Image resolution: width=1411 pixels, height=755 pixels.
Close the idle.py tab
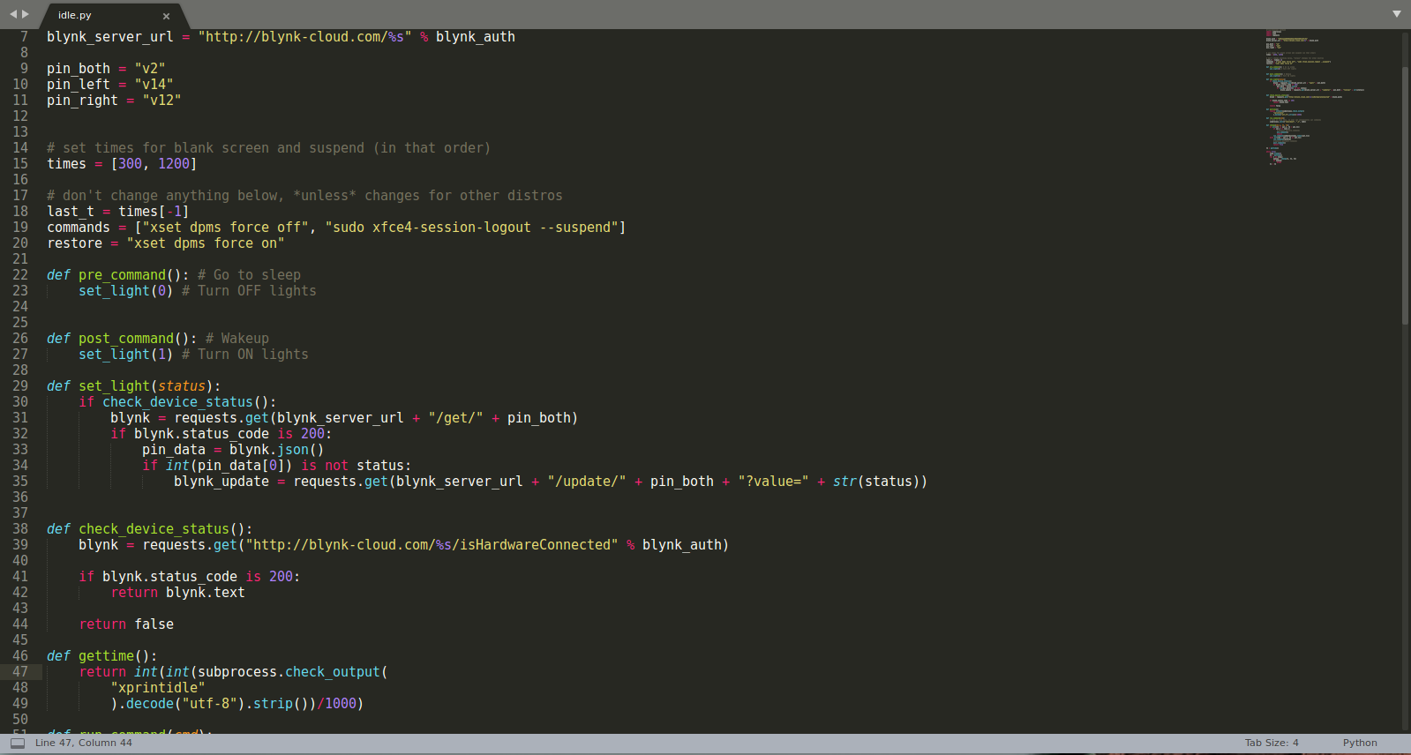pyautogui.click(x=166, y=16)
